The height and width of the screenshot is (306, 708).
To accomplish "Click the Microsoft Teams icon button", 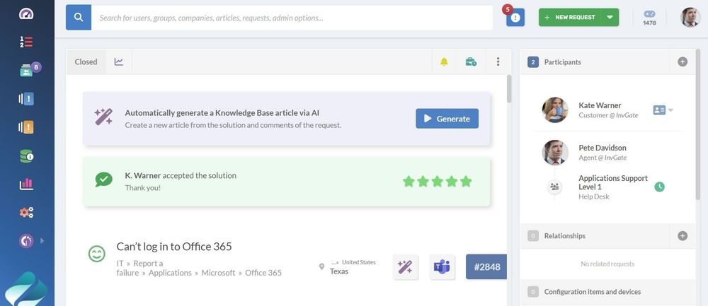I will [442, 267].
